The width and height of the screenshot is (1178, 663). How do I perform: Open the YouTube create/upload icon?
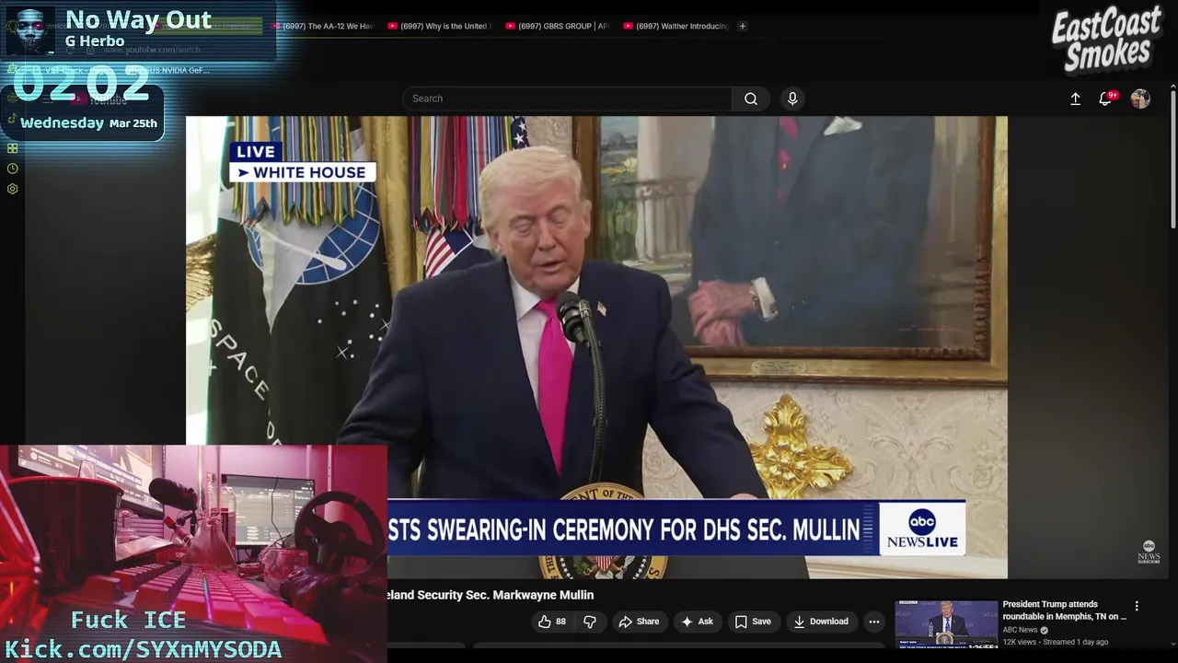tap(1075, 99)
